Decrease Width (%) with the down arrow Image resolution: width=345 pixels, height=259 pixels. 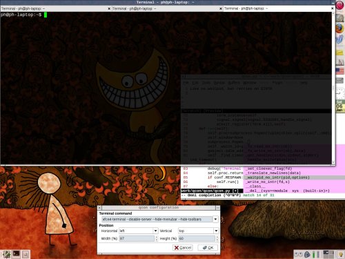[x=157, y=240]
